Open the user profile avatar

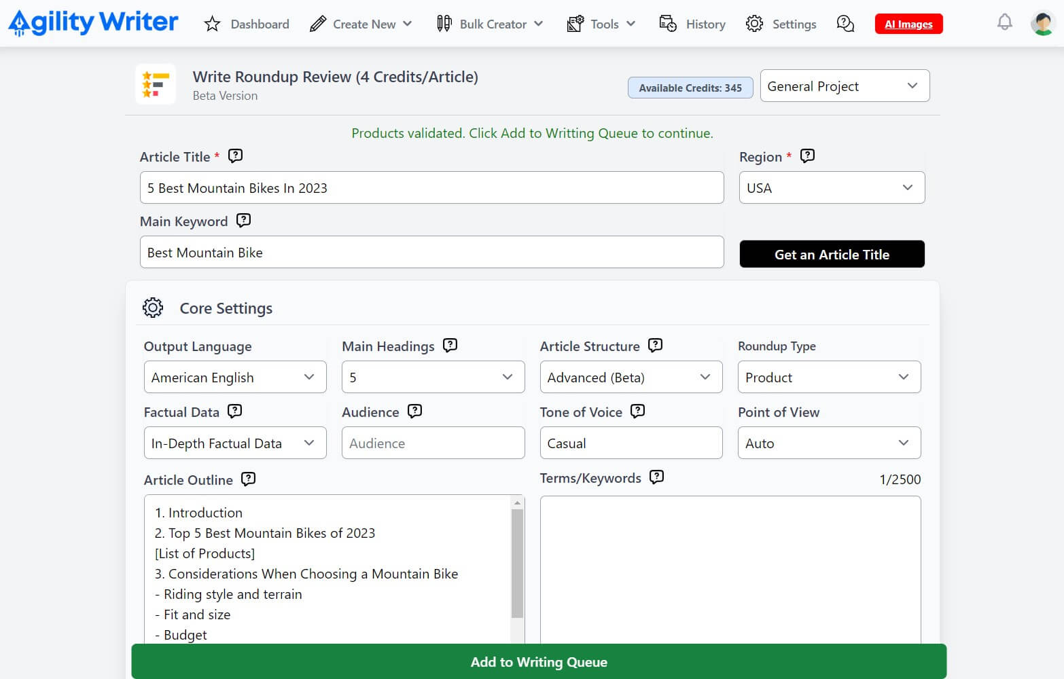click(x=1042, y=24)
